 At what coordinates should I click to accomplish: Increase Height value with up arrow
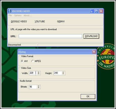(x=63, y=72)
